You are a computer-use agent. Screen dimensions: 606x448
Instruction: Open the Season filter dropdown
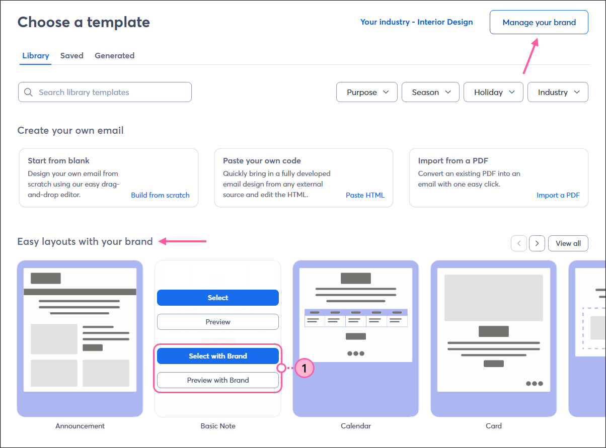[430, 92]
